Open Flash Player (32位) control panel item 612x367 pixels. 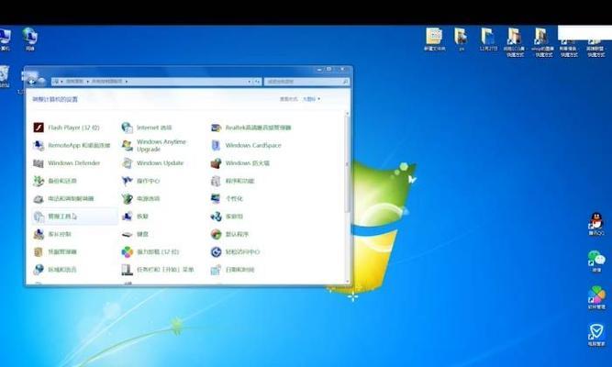coord(67,128)
